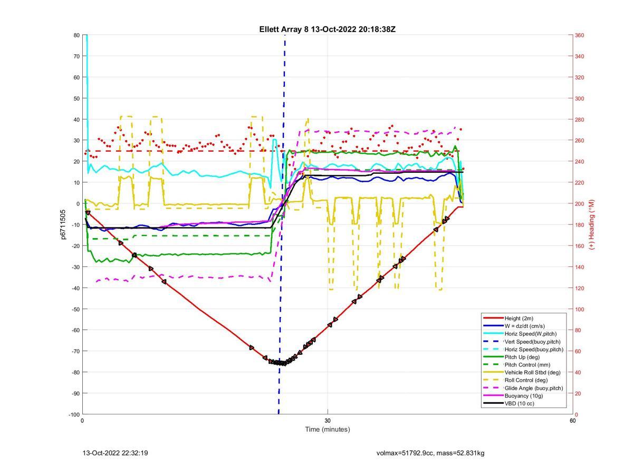
Task: Click red line sample beside Height (2m)
Action: [x=493, y=318]
